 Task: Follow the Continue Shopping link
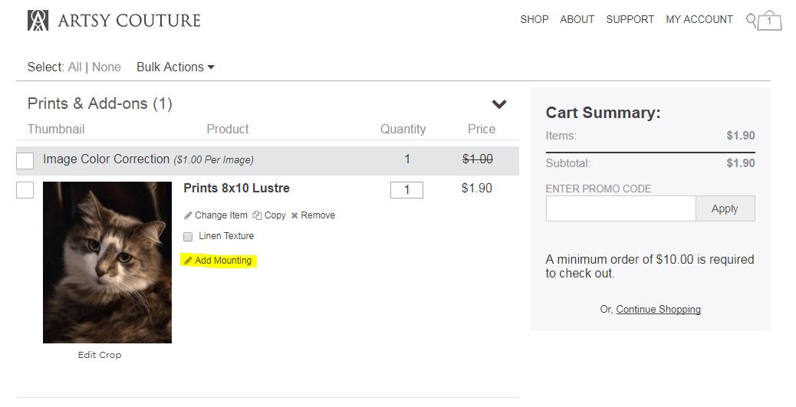(x=658, y=310)
